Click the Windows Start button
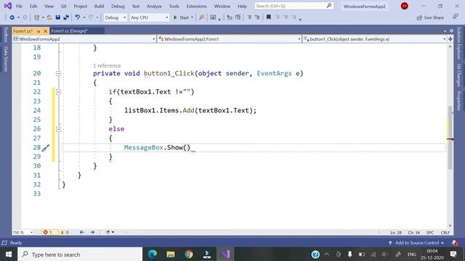Viewport: 465px width, 261px height. 9,254
